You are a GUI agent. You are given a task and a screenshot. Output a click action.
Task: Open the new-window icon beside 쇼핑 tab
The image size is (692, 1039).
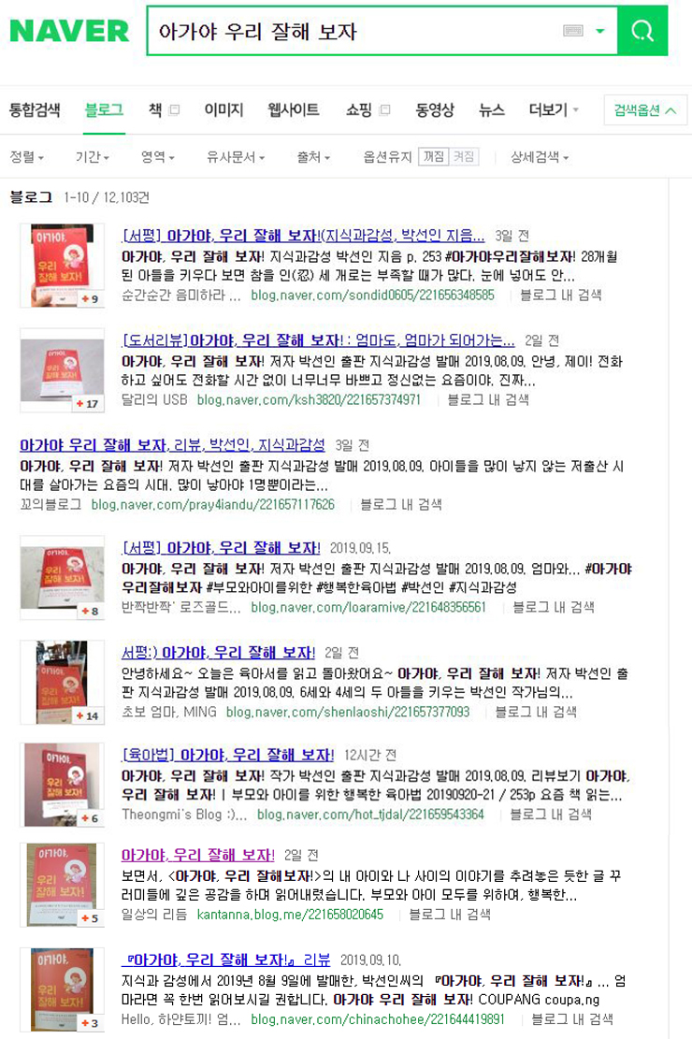(x=384, y=110)
